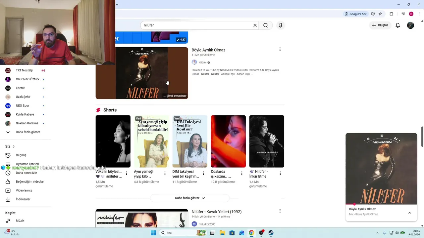Seek using the miniplayer progress bar
The height and width of the screenshot is (238, 424).
(x=381, y=204)
